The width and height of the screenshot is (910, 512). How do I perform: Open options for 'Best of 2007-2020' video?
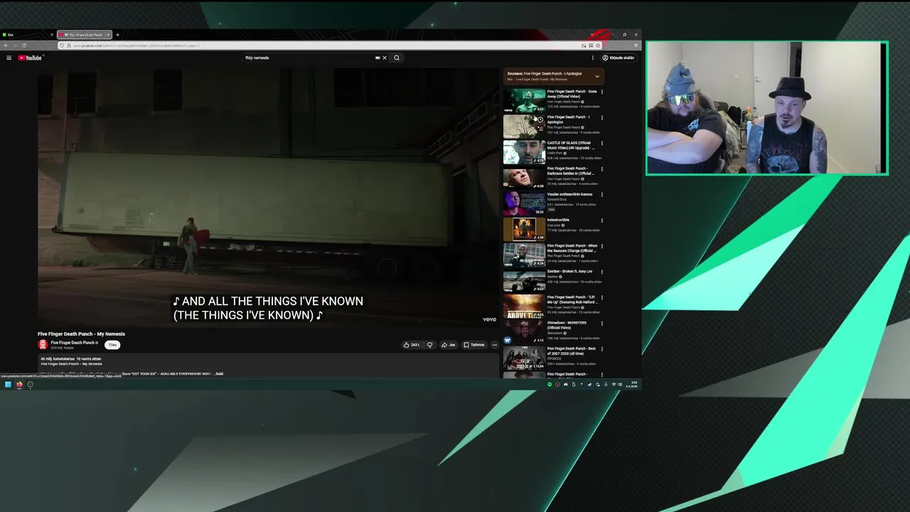click(601, 348)
